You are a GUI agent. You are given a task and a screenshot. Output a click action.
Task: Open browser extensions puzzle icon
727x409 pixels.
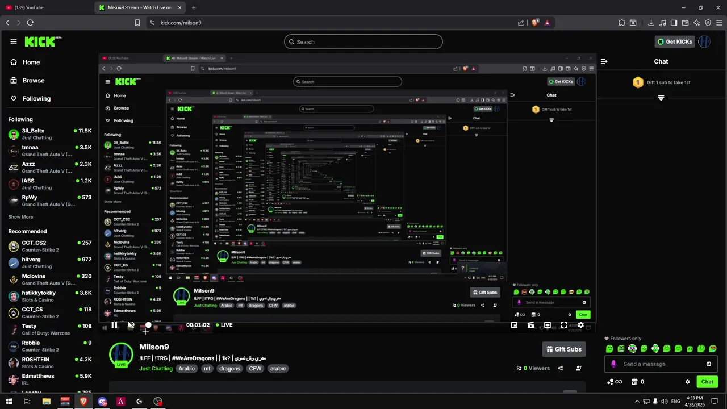(x=622, y=23)
